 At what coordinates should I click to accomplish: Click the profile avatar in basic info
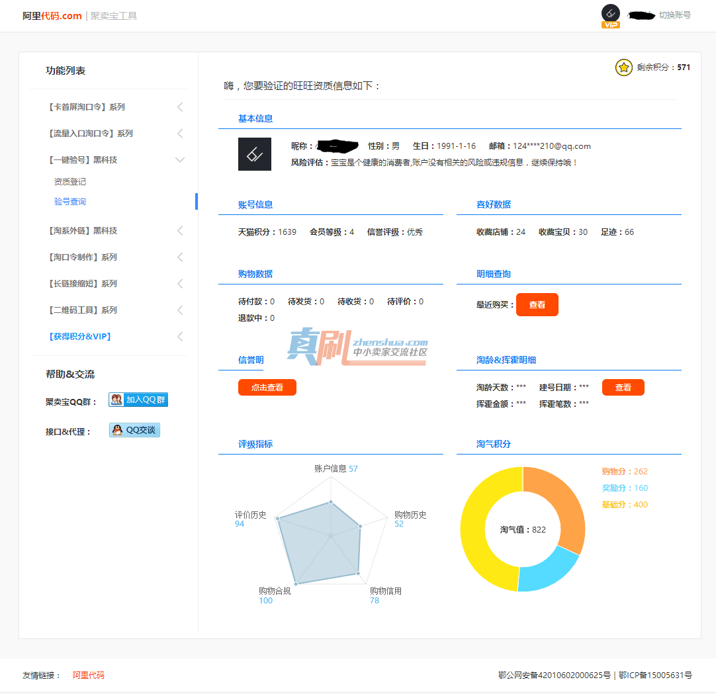click(255, 154)
